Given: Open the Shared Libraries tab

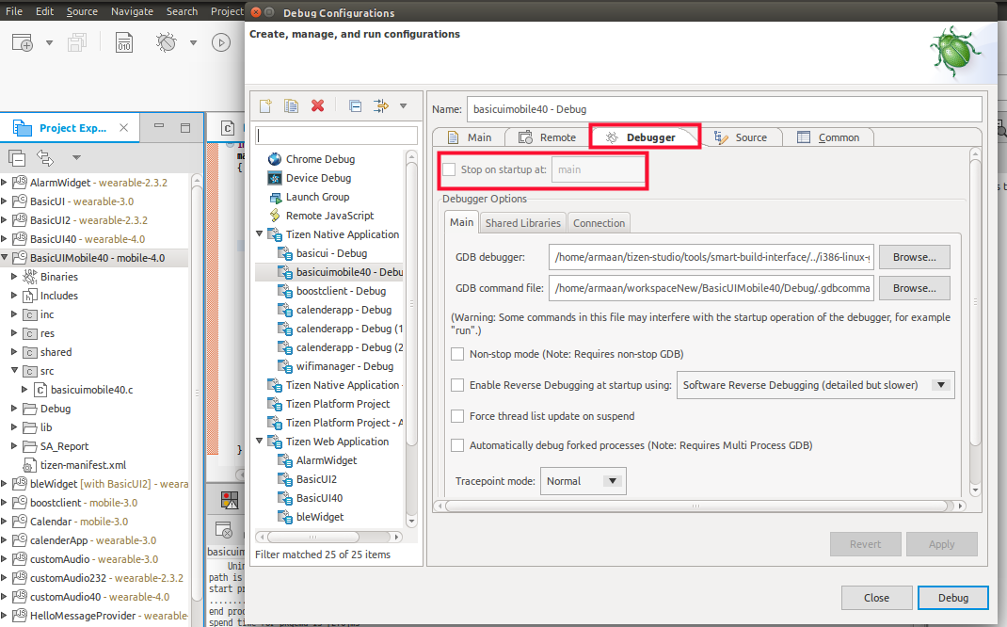Looking at the screenshot, I should (x=522, y=223).
